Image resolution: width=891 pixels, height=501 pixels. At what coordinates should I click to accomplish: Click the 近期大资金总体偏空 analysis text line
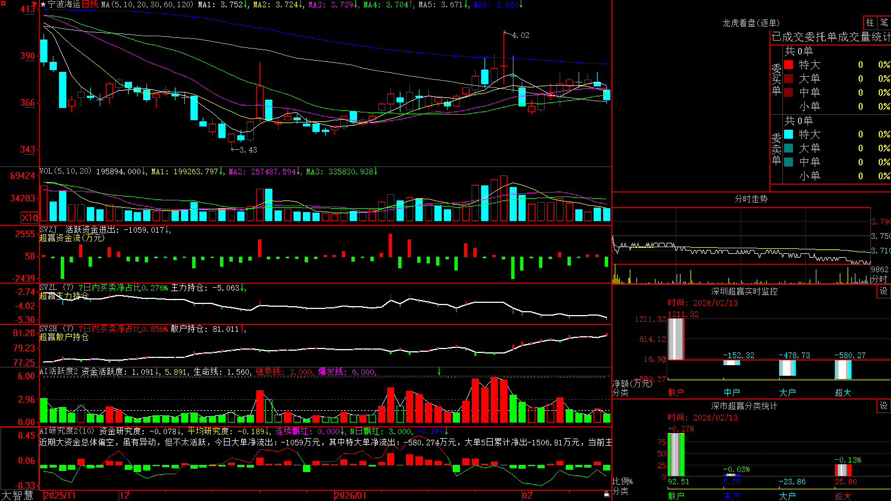coord(325,442)
